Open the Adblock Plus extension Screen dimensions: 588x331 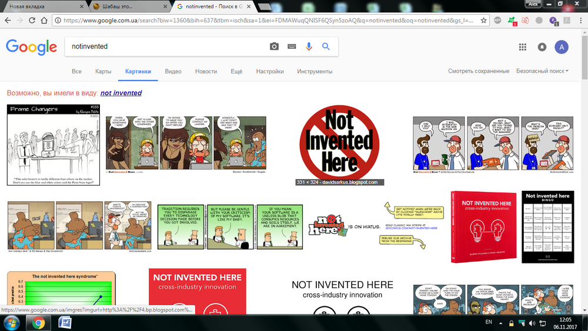point(497,20)
